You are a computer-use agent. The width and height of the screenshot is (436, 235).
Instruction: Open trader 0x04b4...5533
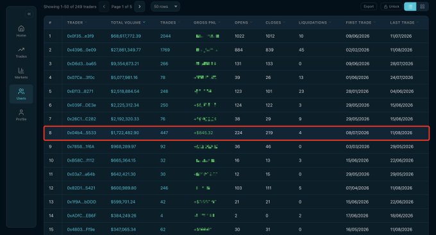(81, 133)
